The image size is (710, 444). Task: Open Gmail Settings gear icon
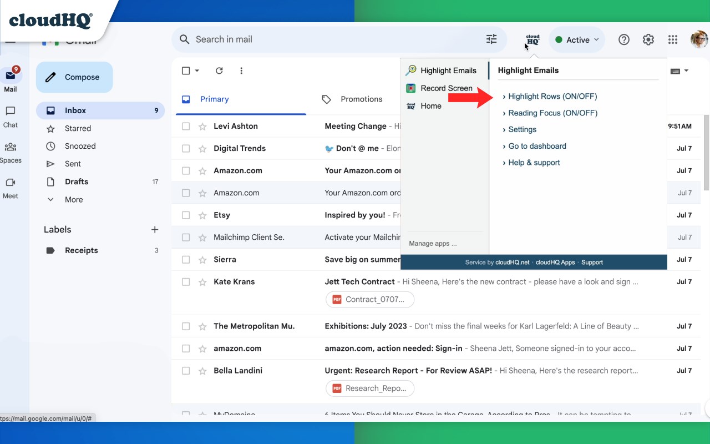[x=648, y=39]
